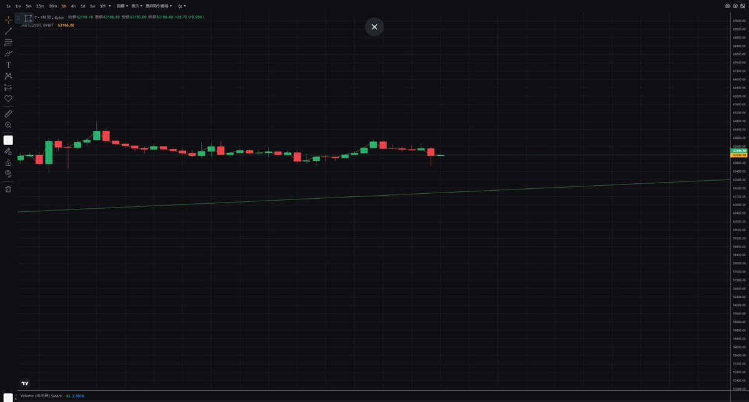This screenshot has width=749, height=402.
Task: Toggle hide all drawings eye icon
Action: coord(8,173)
